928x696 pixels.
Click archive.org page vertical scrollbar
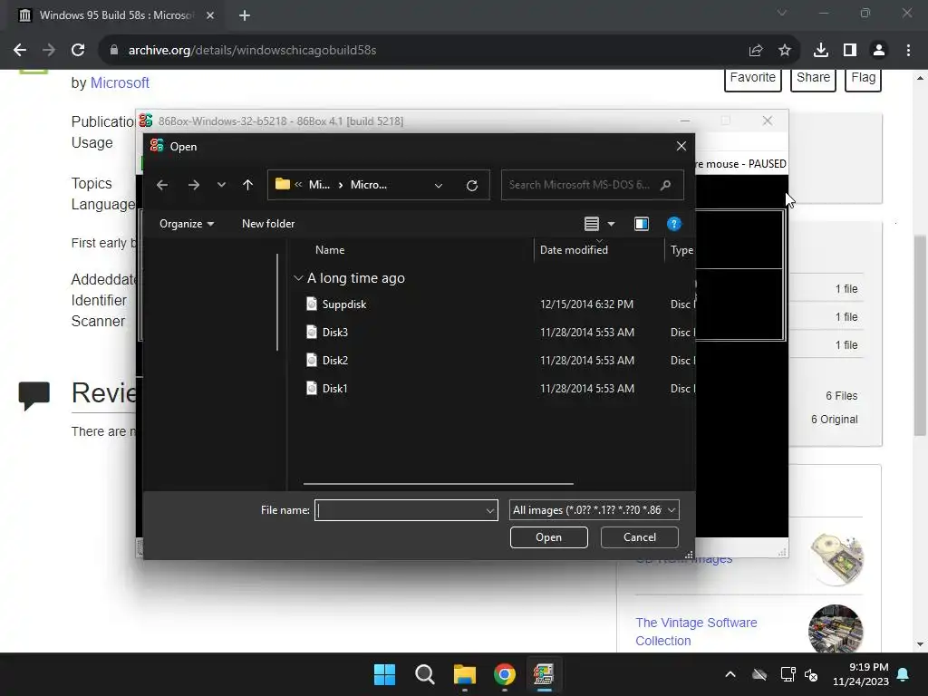920,335
